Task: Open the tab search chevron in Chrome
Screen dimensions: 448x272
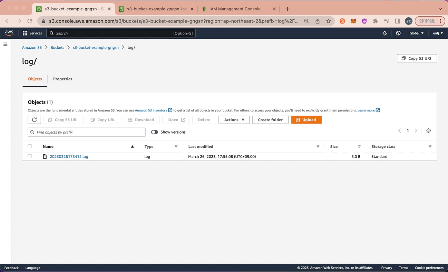Action: [440, 9]
